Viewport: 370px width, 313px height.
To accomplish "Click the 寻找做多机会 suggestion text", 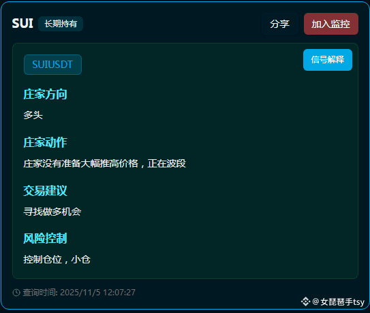I will tap(52, 212).
